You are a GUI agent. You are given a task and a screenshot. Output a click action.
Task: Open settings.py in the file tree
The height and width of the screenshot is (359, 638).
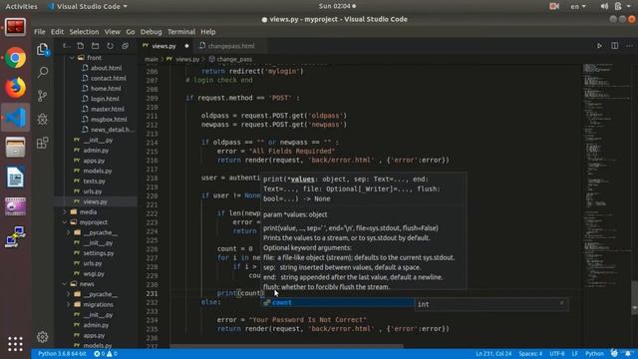click(99, 253)
